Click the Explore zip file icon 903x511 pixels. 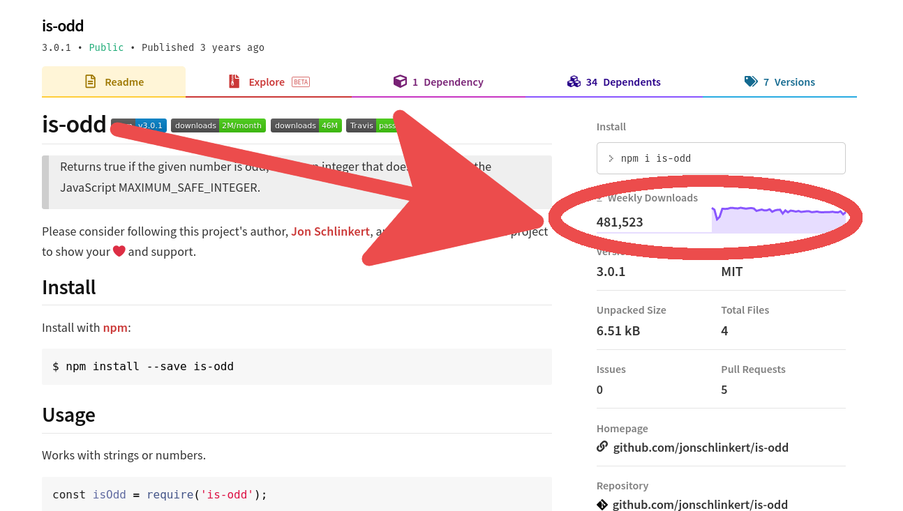click(x=234, y=82)
